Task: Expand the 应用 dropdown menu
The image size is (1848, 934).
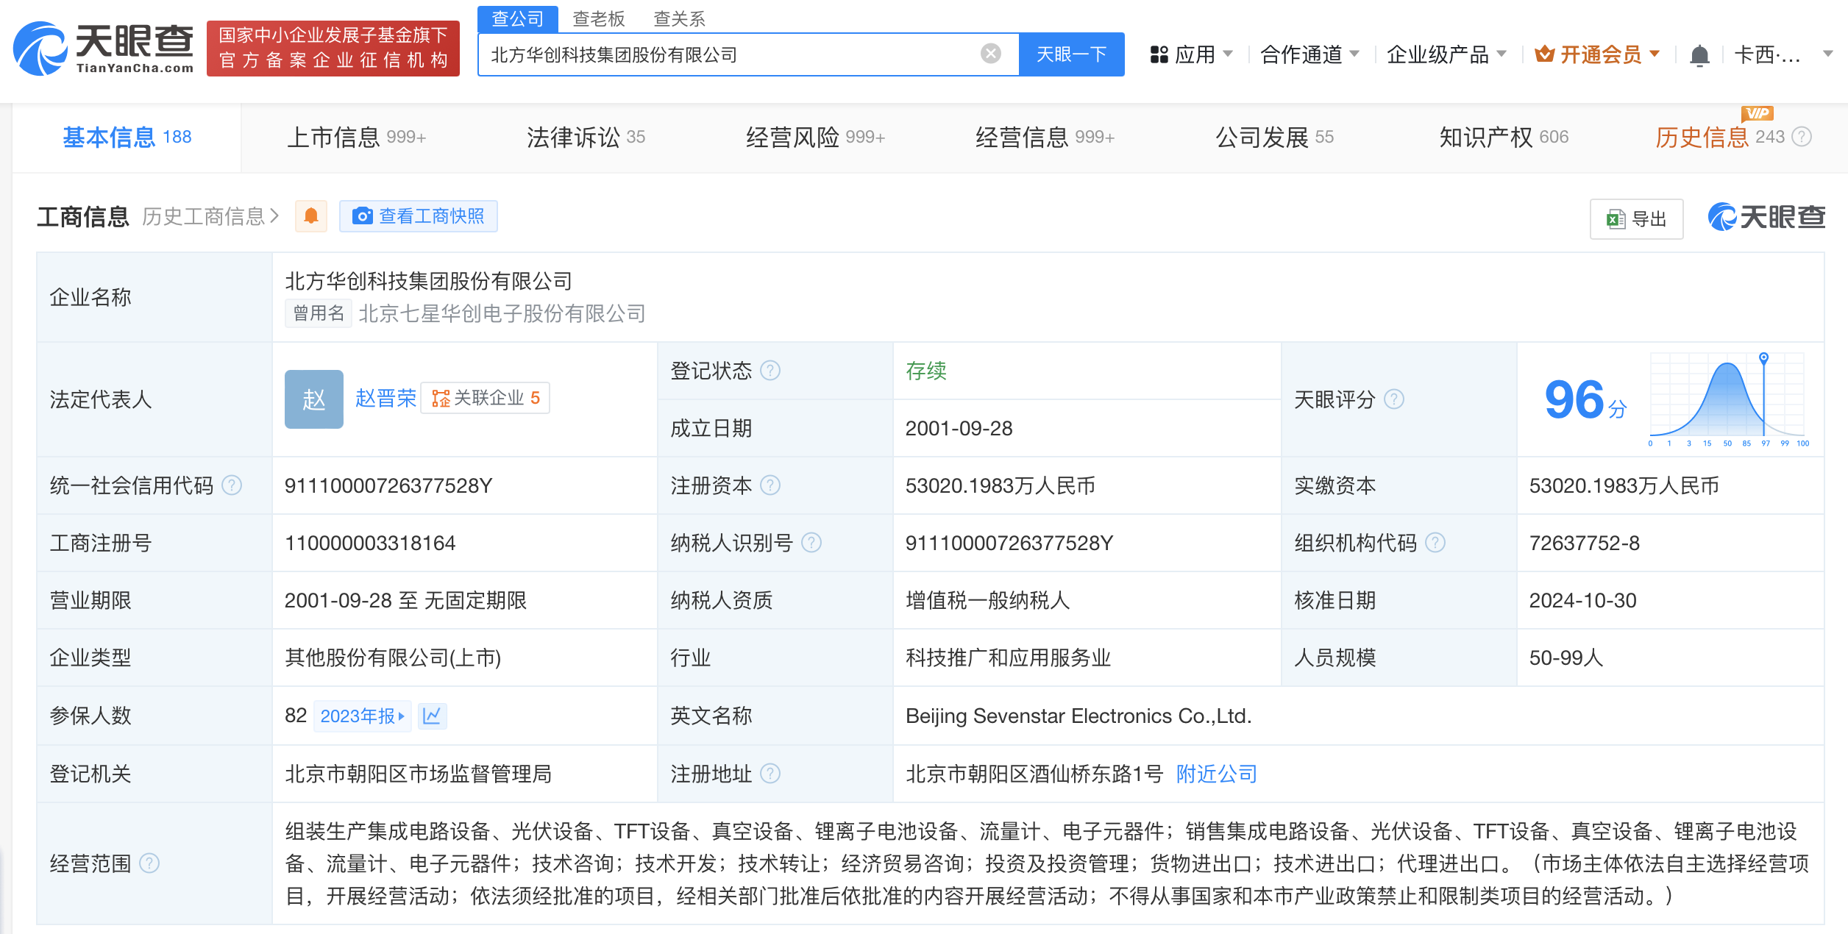Action: (1192, 54)
